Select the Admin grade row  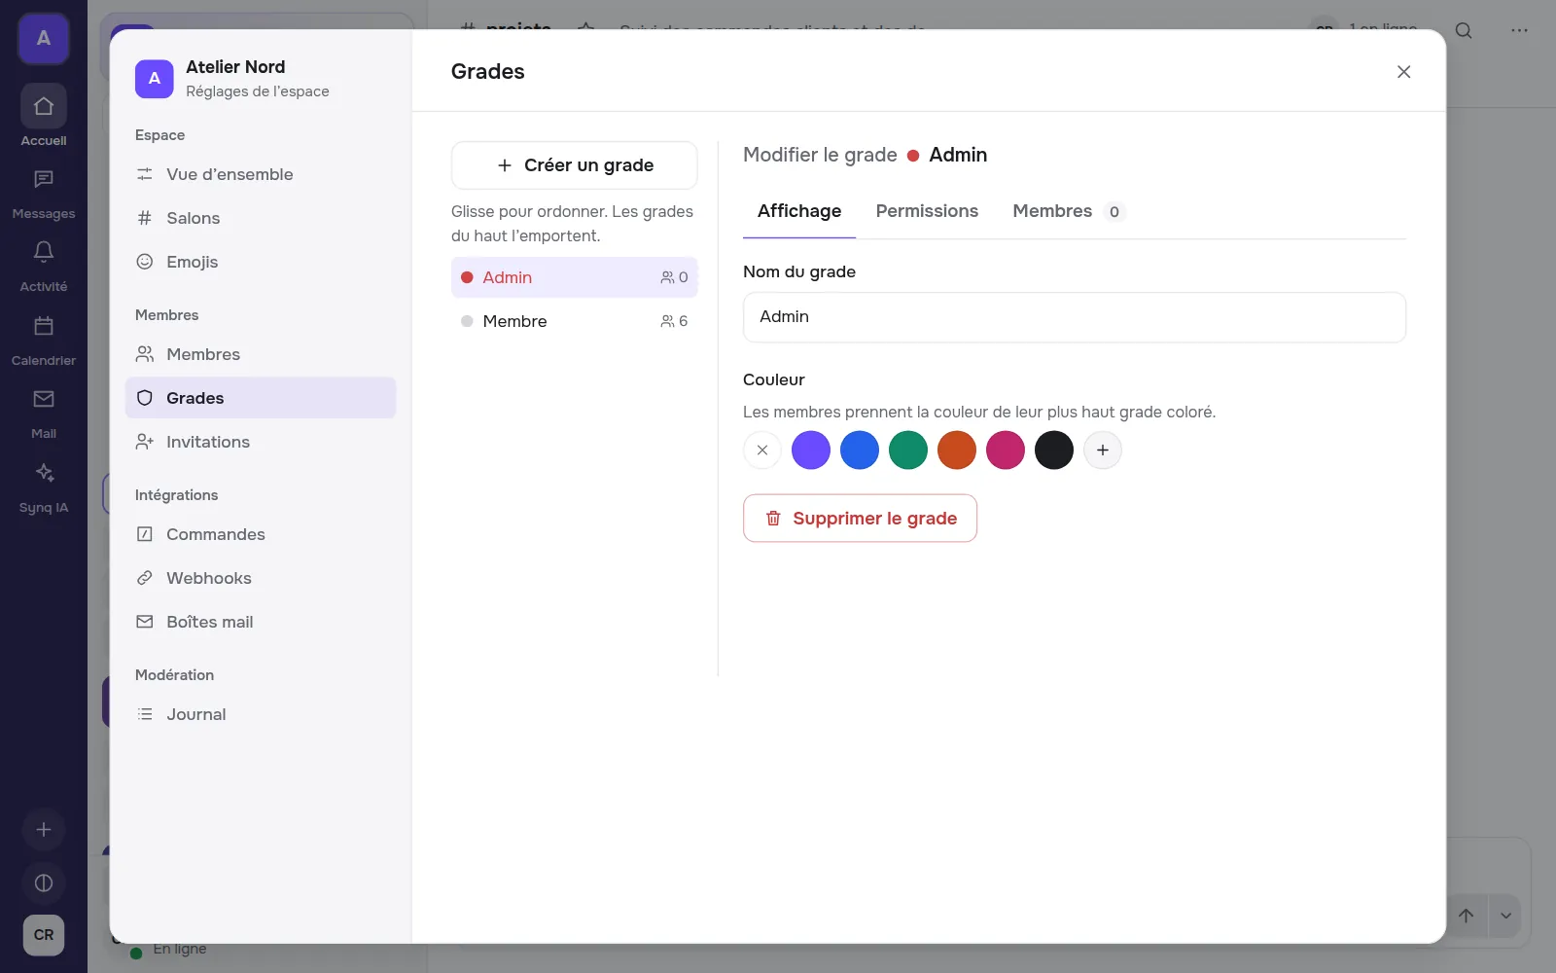(x=574, y=277)
